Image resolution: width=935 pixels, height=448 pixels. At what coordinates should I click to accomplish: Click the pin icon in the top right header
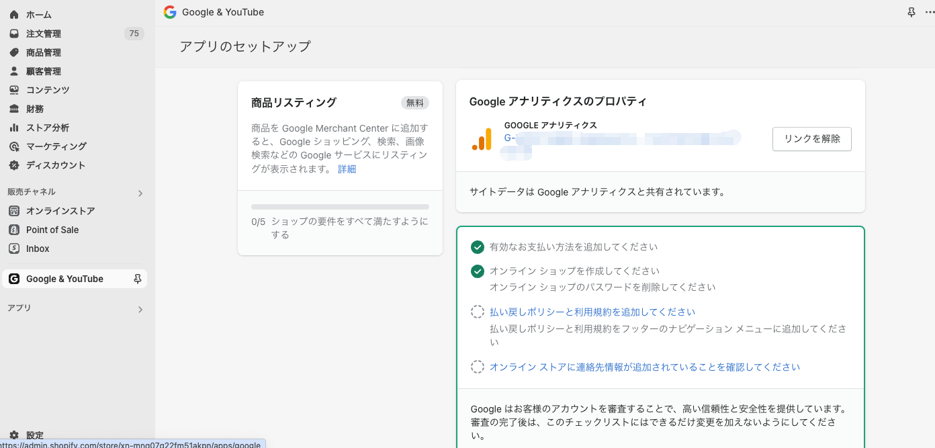coord(911,12)
